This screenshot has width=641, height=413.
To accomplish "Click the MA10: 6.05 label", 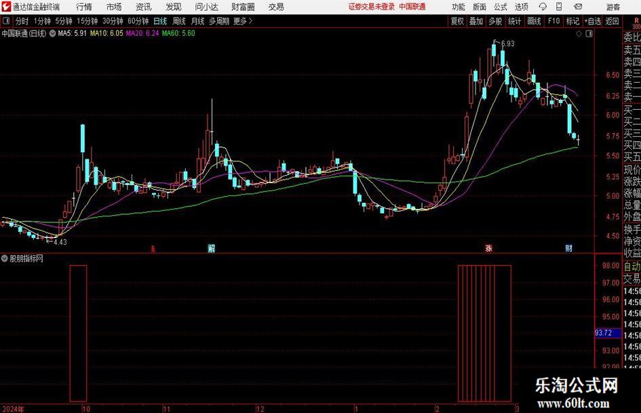I will tap(106, 33).
